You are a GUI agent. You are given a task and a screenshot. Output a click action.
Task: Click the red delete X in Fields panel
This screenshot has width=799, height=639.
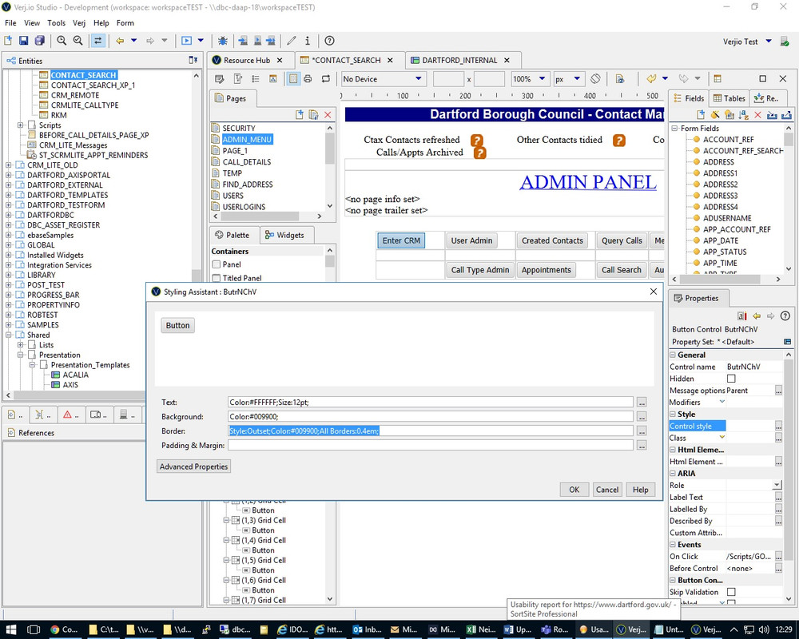pos(757,115)
